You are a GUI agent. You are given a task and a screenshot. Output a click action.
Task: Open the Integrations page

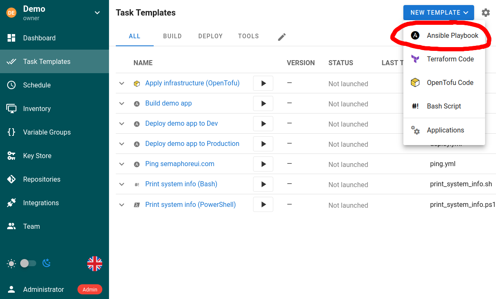click(x=41, y=203)
